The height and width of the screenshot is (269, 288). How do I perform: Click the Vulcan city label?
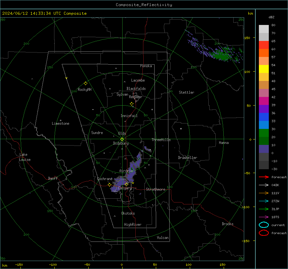click(x=163, y=238)
